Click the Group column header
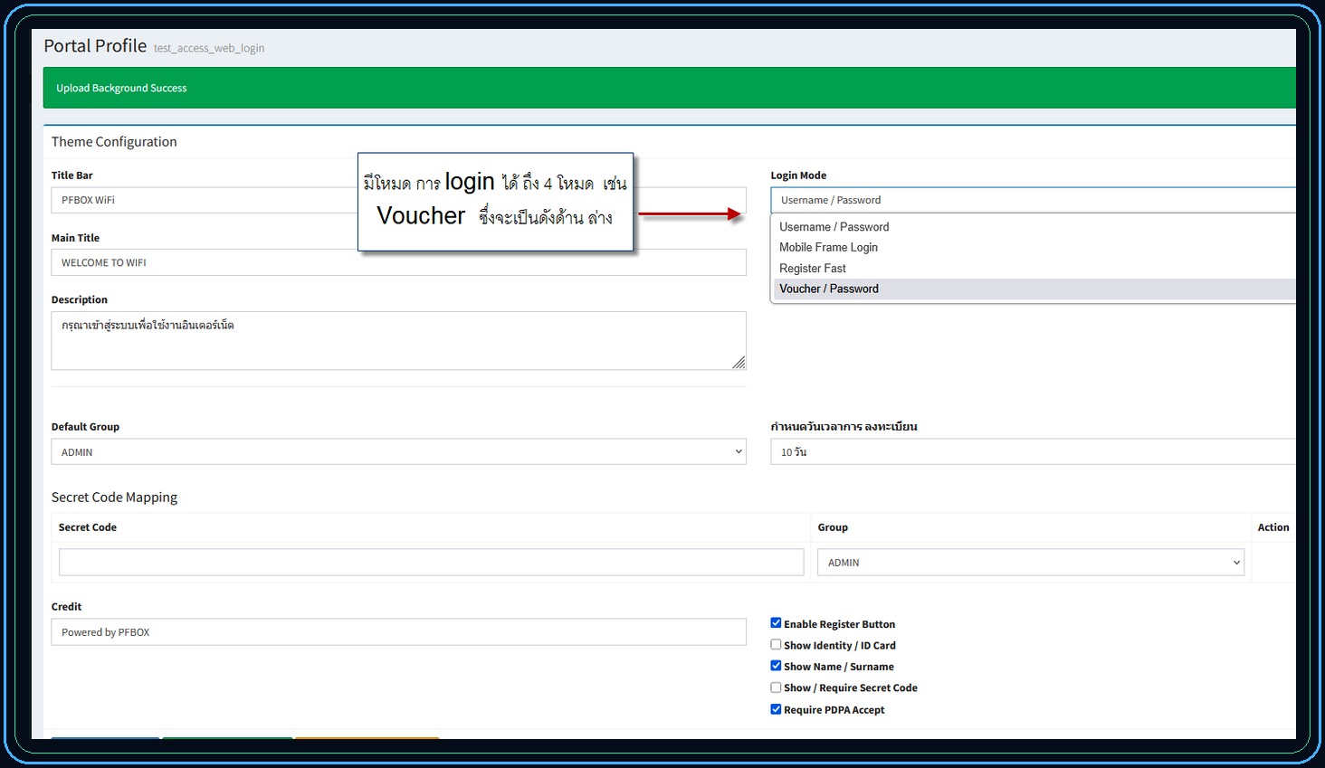Viewport: 1325px width, 768px height. click(x=833, y=527)
